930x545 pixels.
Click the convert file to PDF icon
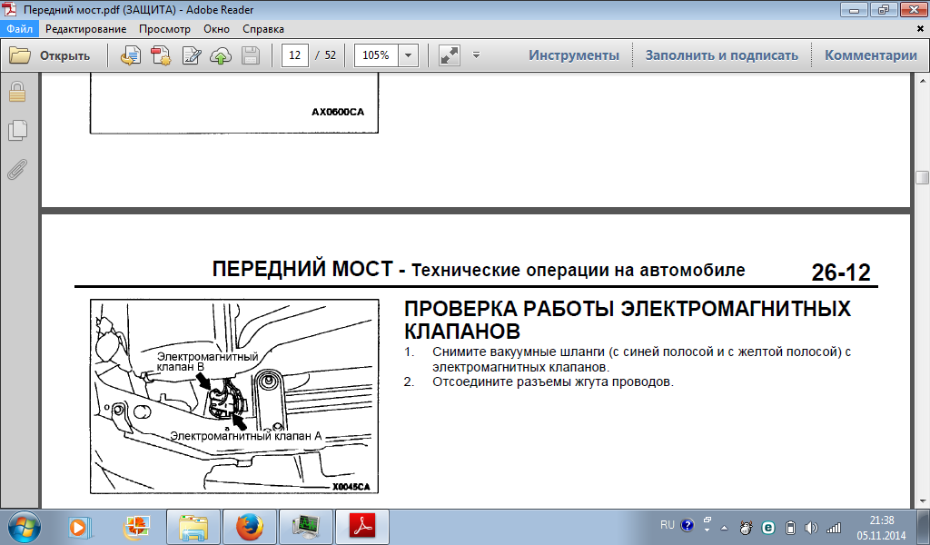pyautogui.click(x=131, y=55)
